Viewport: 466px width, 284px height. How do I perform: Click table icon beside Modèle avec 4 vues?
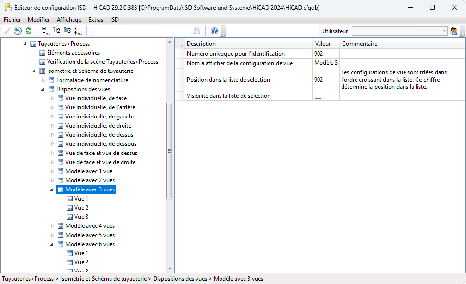[61, 226]
